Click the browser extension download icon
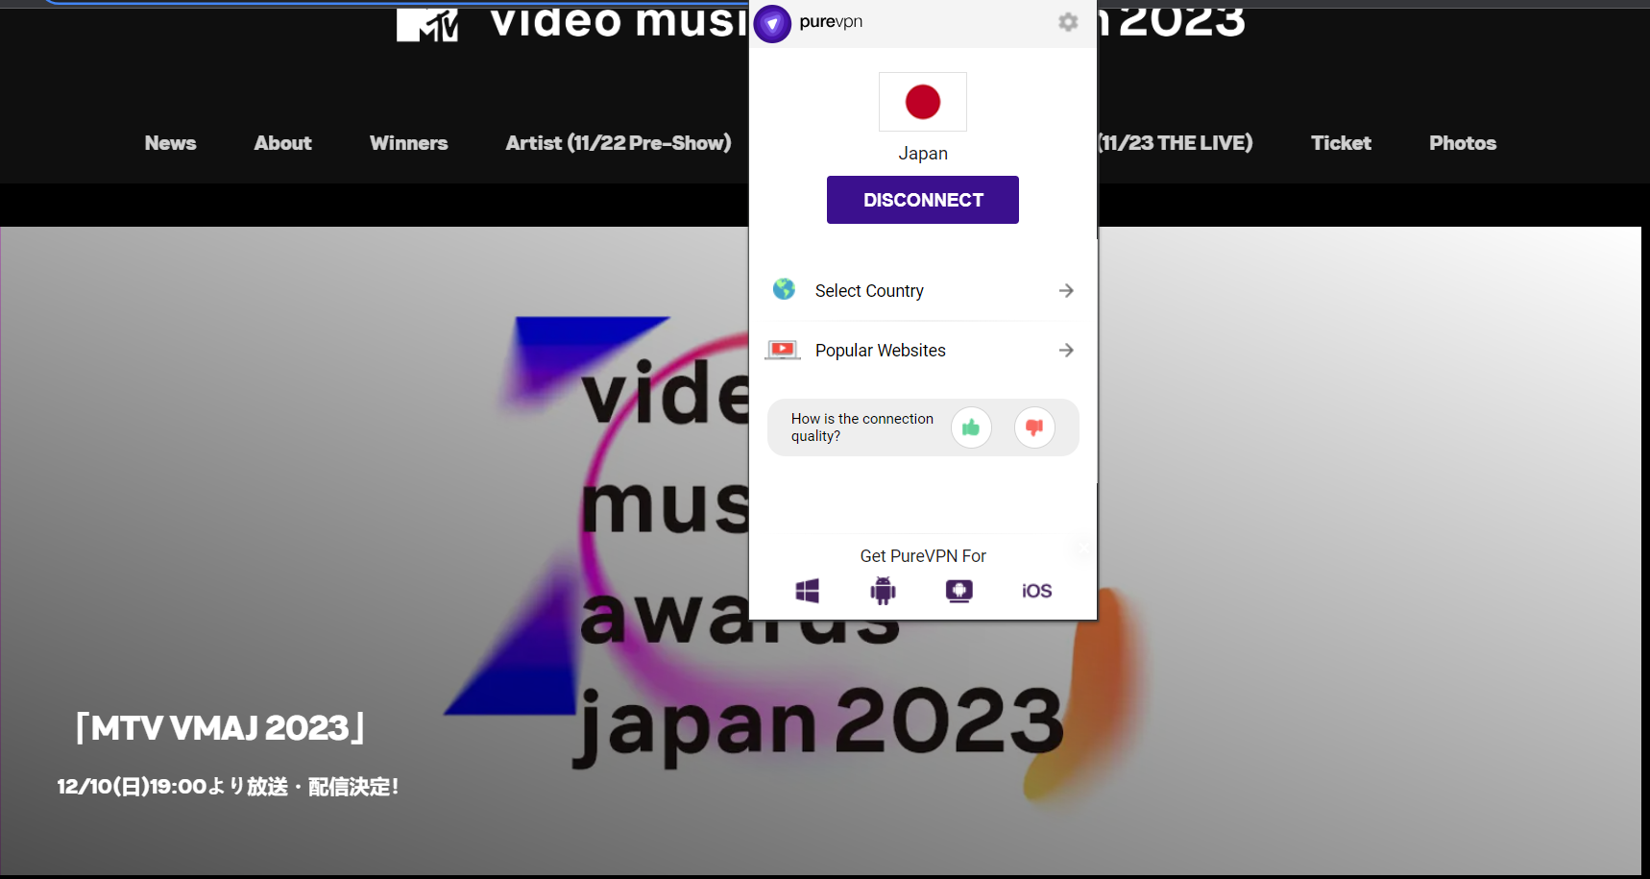This screenshot has width=1650, height=879. pos(958,591)
